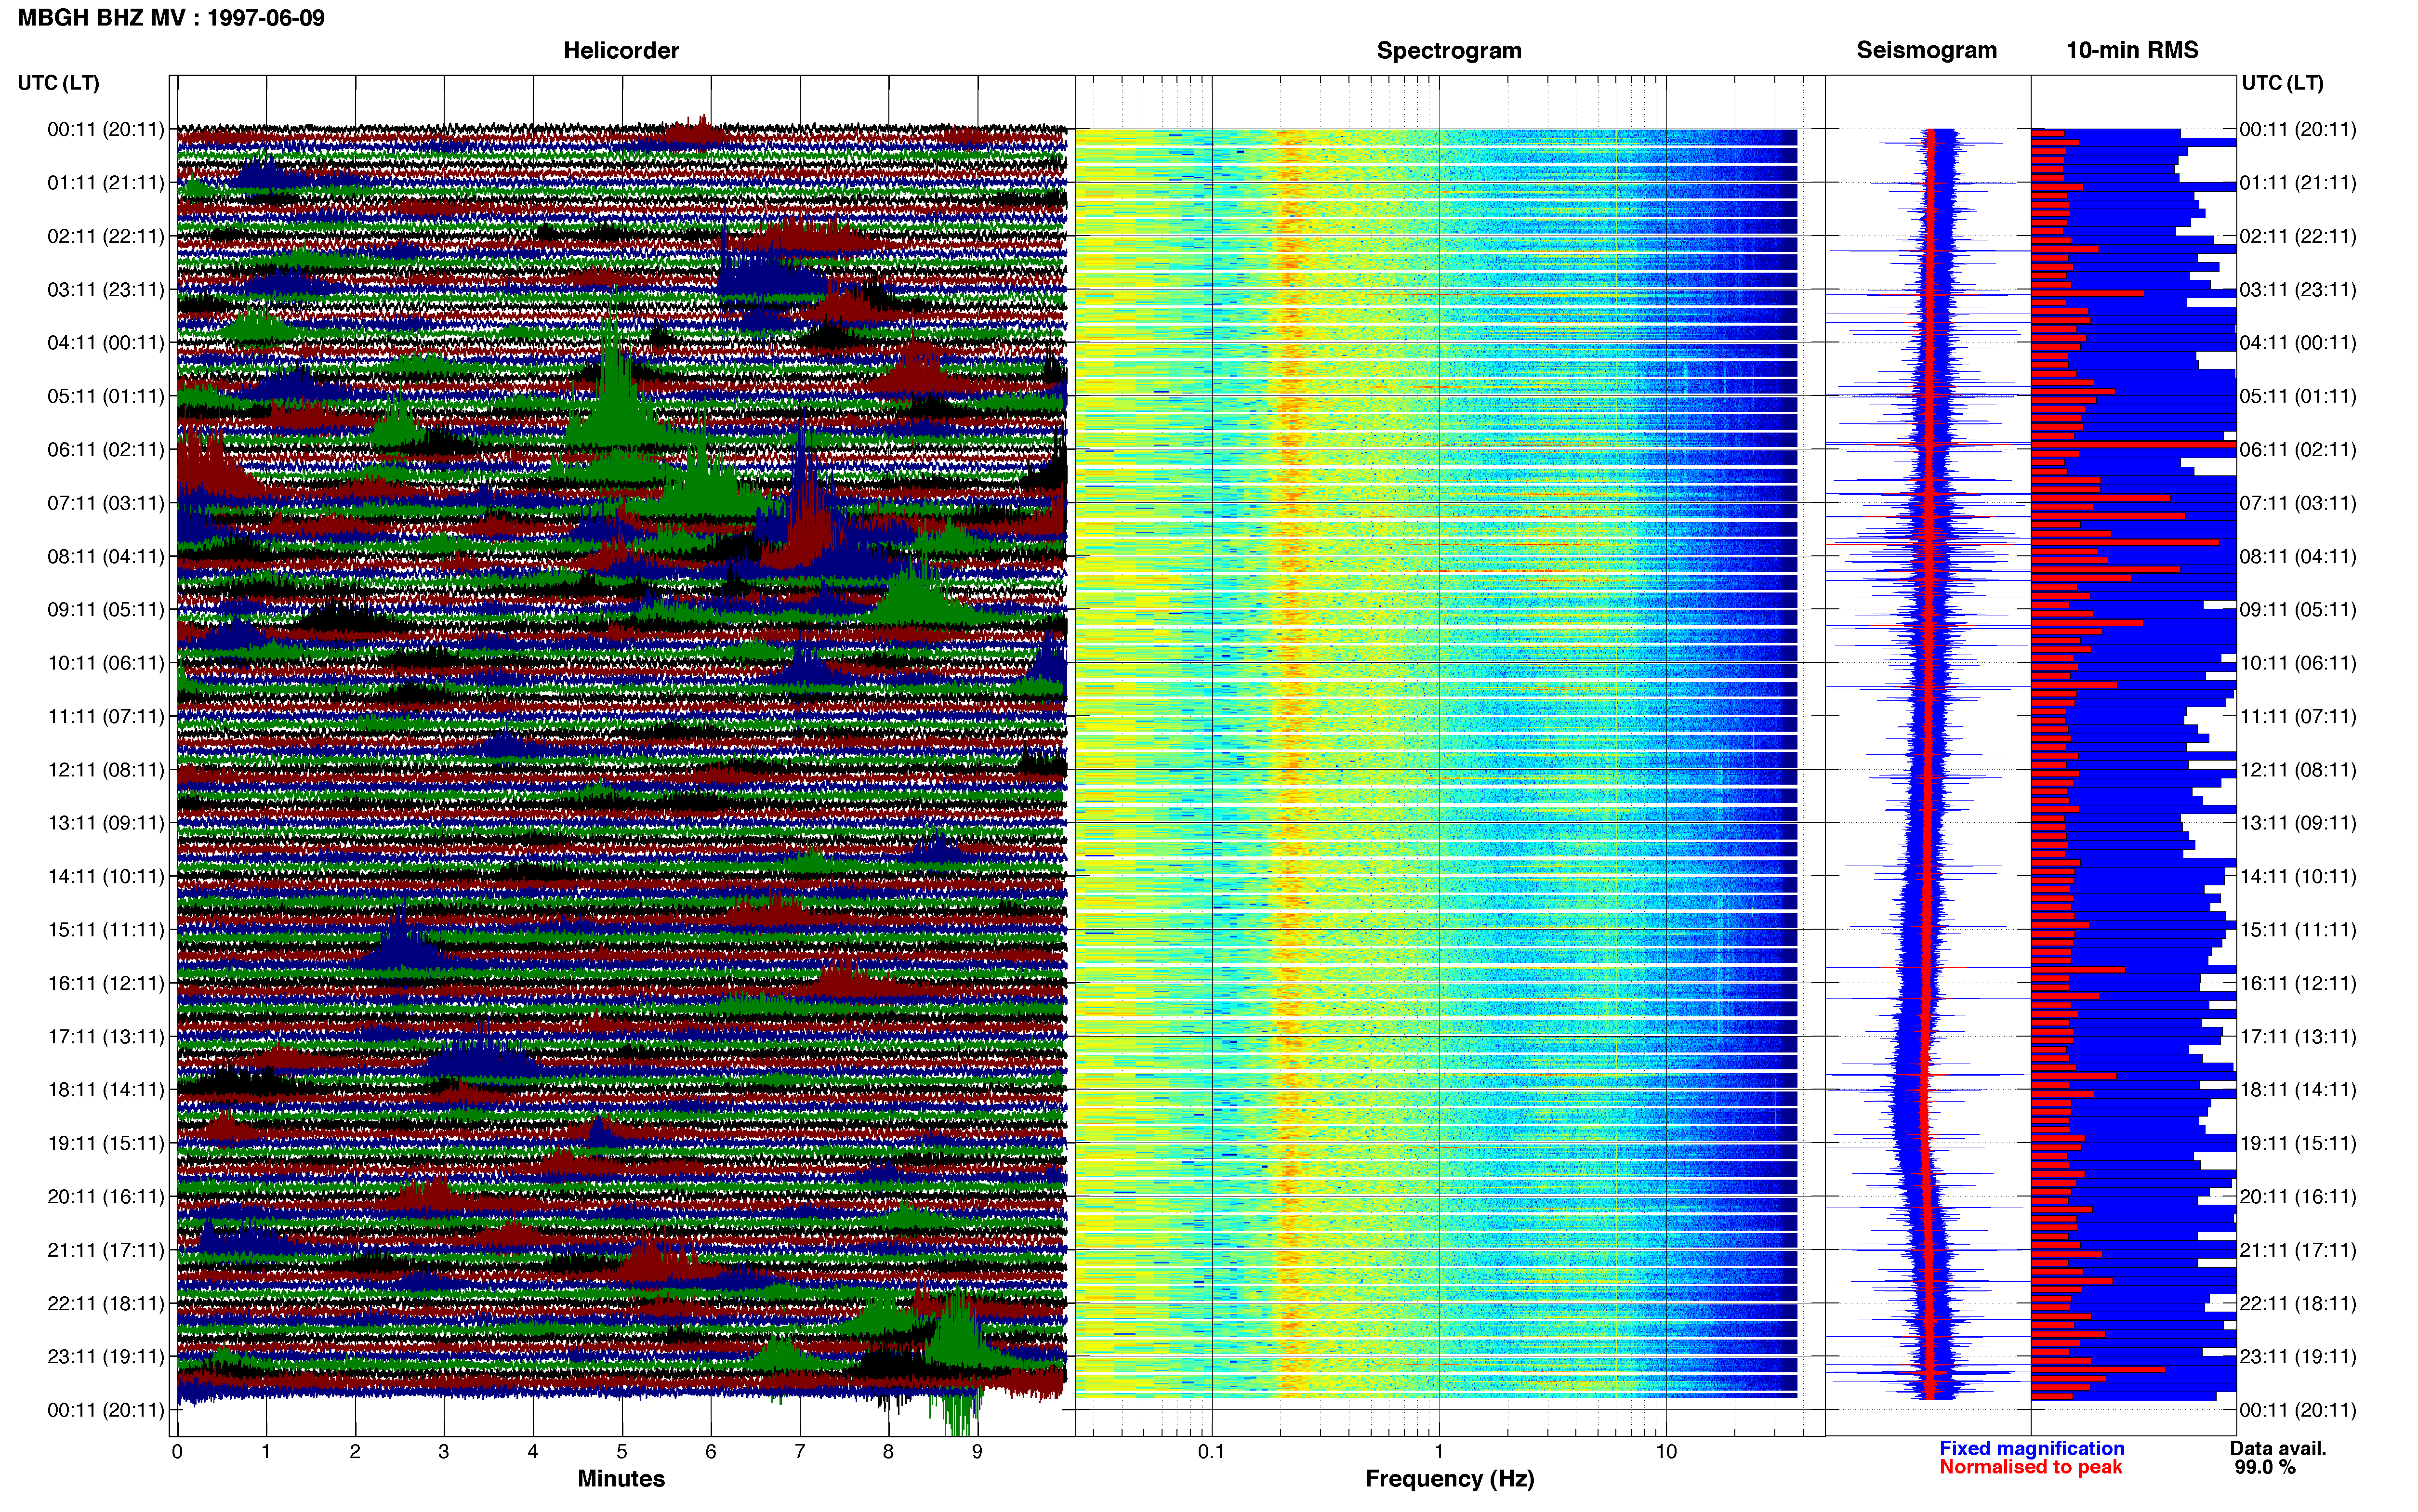Click the 1 tick on frequency axis
Viewport: 2418px width, 1512px height.
coord(1439,1451)
